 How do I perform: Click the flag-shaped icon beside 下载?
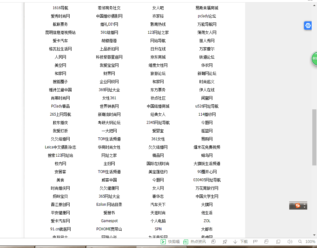(x=255, y=241)
